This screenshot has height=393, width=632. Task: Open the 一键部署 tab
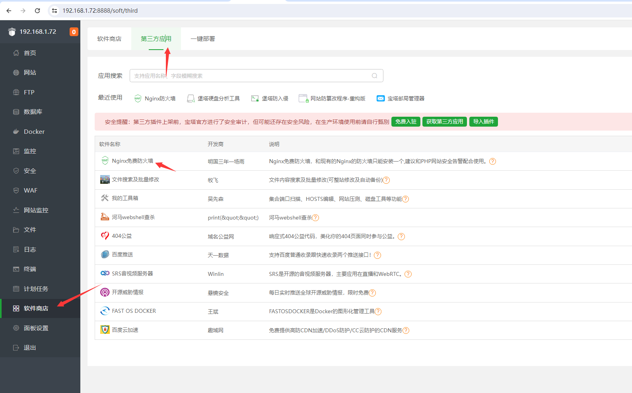click(x=203, y=39)
